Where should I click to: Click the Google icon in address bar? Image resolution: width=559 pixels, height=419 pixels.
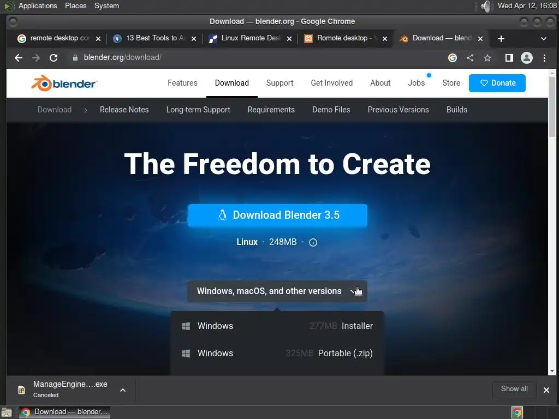tap(453, 58)
